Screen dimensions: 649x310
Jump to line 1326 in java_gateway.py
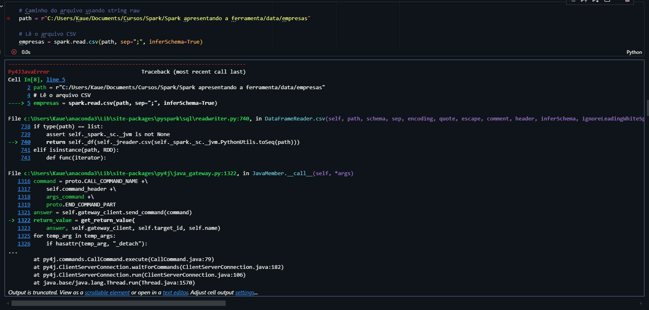[24, 244]
